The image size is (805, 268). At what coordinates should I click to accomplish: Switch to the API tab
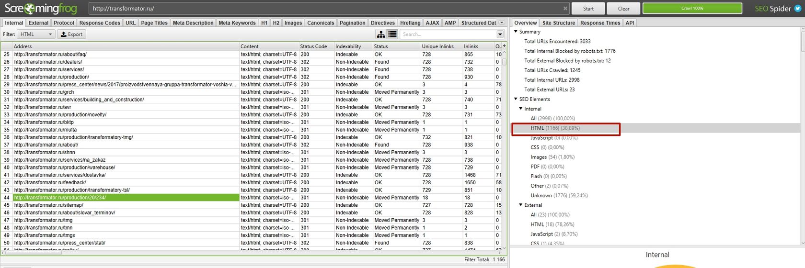tap(630, 22)
